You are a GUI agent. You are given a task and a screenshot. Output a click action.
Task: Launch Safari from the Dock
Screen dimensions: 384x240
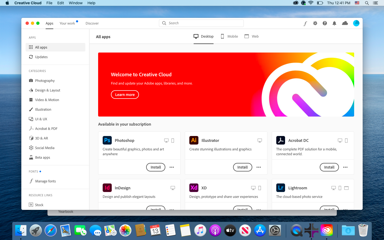pos(51,230)
